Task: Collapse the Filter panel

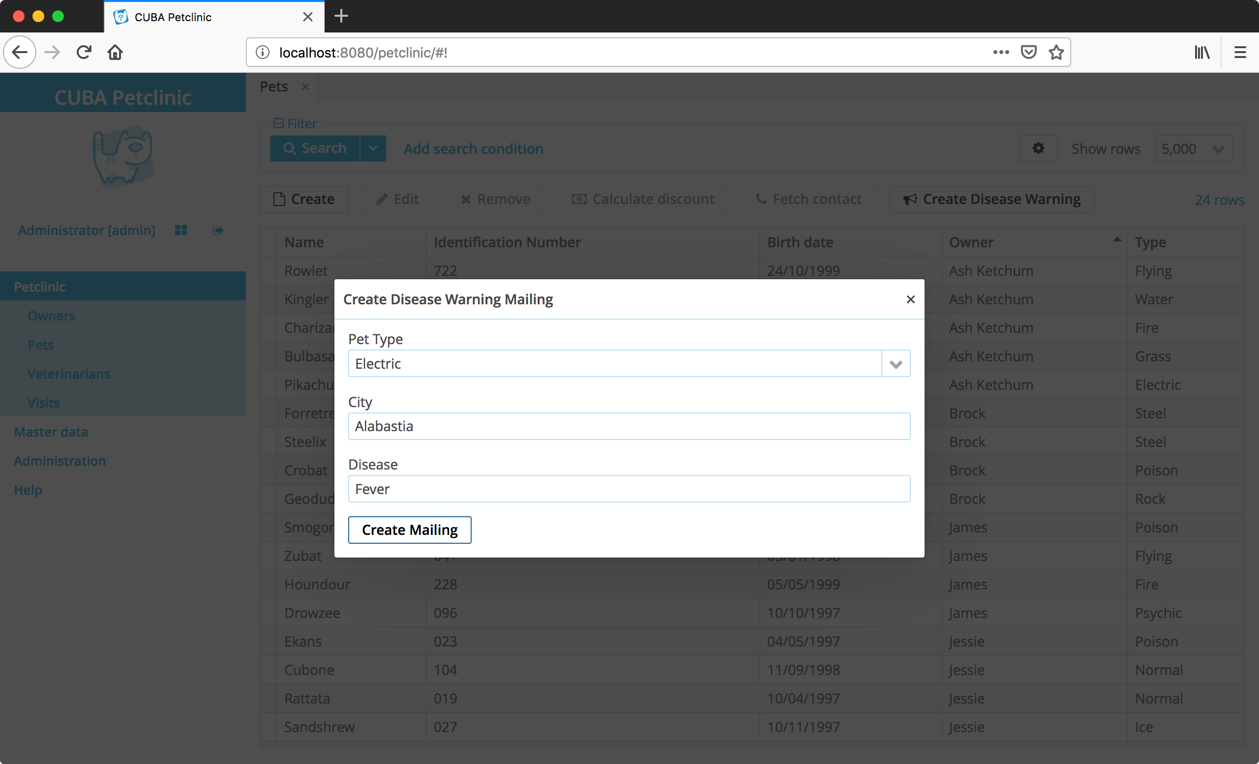Action: click(x=278, y=123)
